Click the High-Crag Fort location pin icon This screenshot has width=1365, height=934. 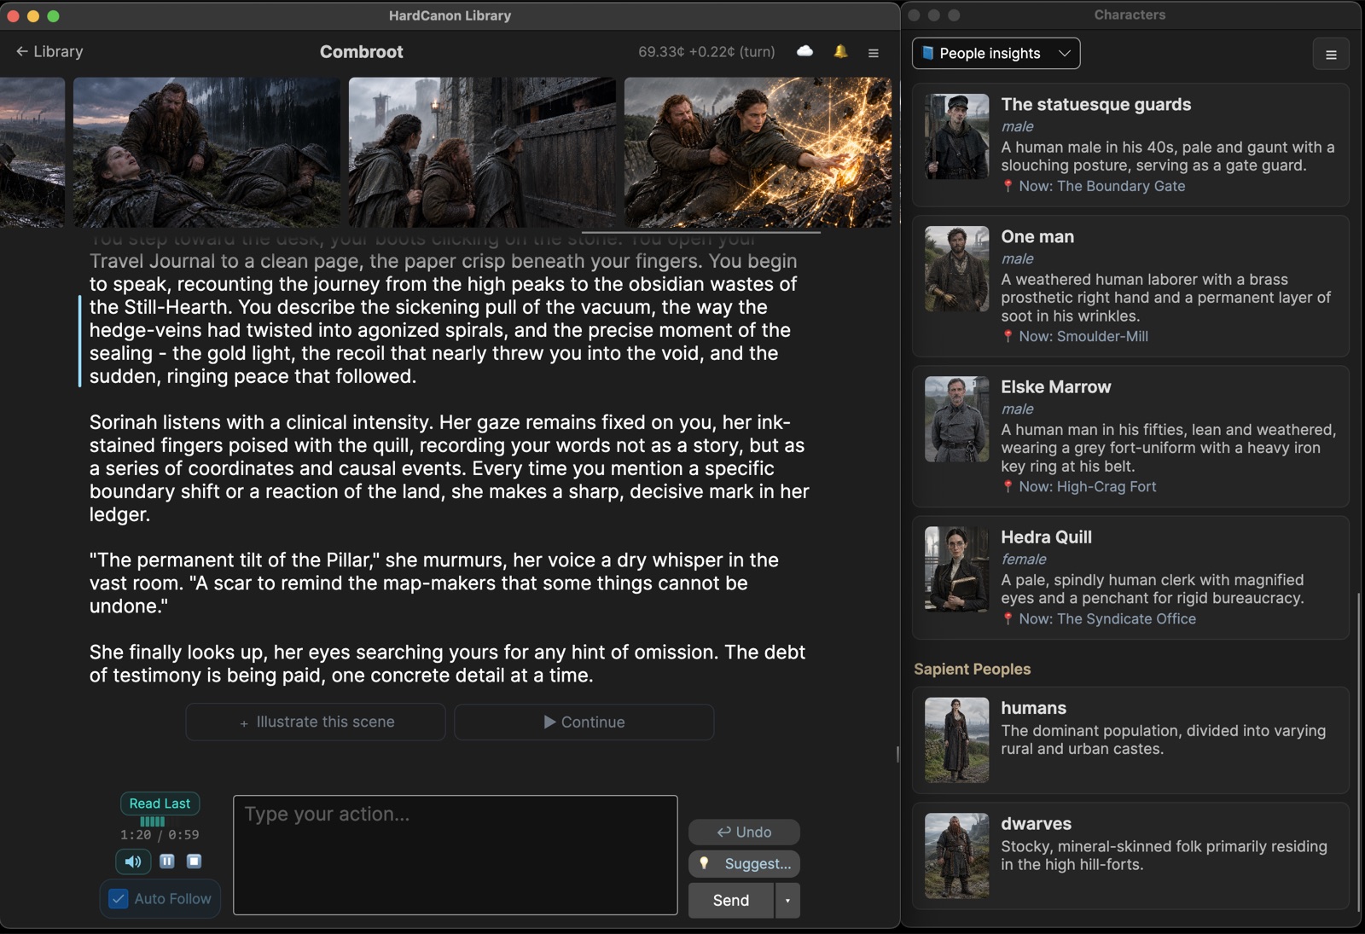coord(1008,486)
